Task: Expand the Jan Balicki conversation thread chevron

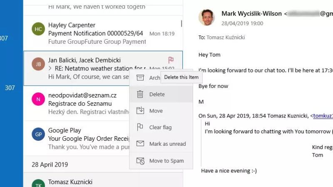Action: [x=50, y=68]
